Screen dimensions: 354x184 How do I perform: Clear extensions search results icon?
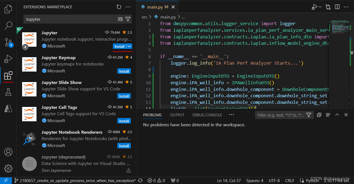tap(120, 19)
